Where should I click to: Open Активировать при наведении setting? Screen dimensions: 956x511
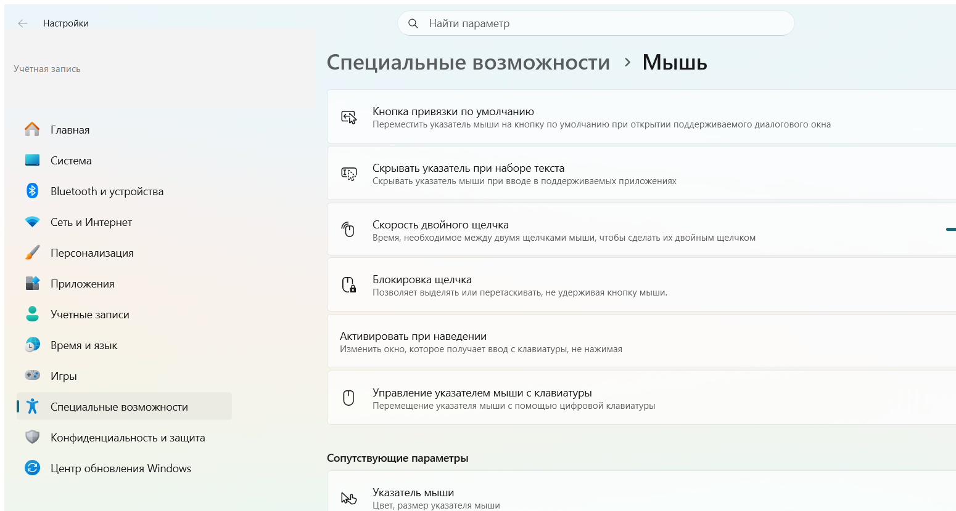click(641, 341)
